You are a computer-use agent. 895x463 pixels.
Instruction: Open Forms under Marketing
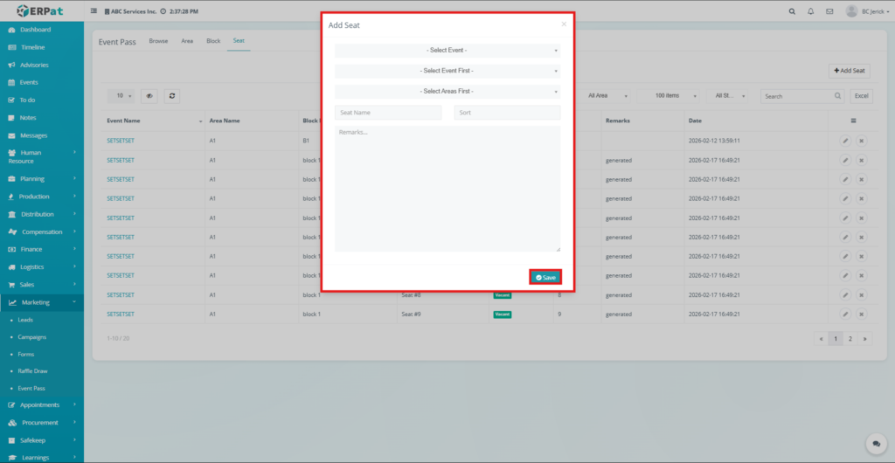(25, 354)
